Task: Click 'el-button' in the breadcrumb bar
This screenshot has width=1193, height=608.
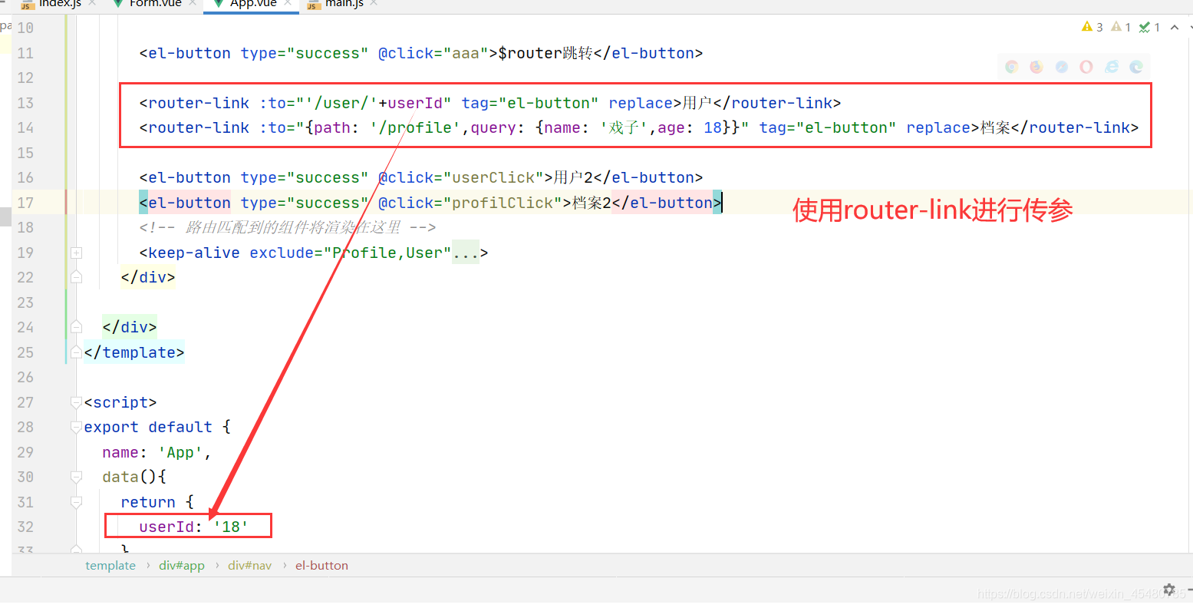Action: [x=321, y=566]
